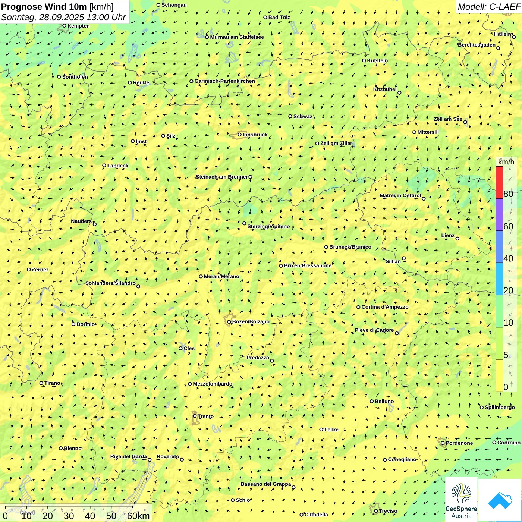
Task: Click the Spilimbergo town label
Action: [500, 407]
